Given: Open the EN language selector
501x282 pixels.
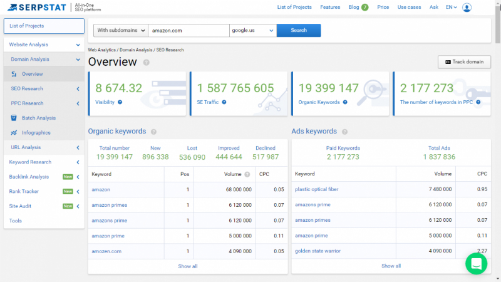Looking at the screenshot, I should pos(452,8).
